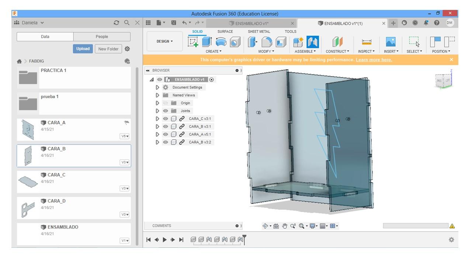Open the Learn more here link
The height and width of the screenshot is (265, 472).
point(374,60)
